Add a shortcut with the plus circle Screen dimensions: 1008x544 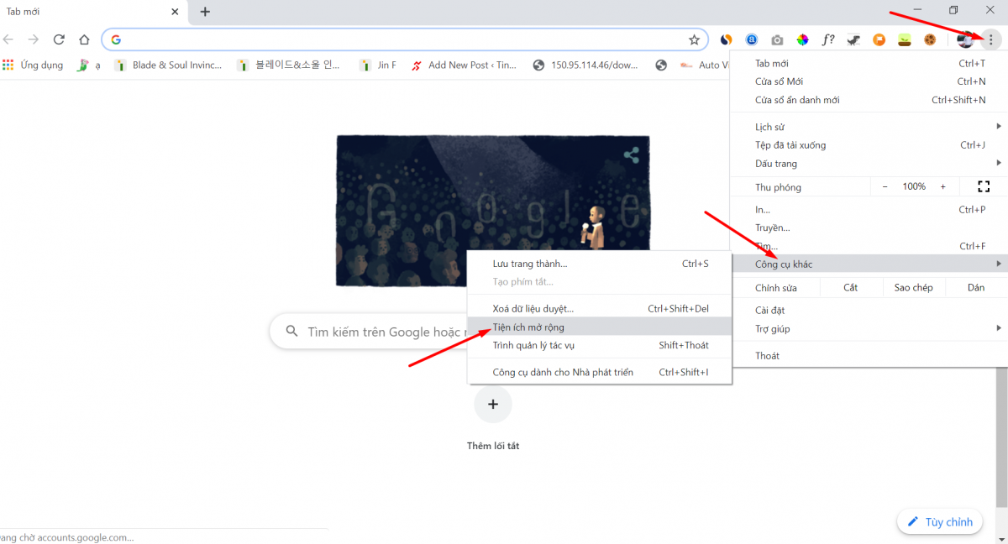[493, 404]
